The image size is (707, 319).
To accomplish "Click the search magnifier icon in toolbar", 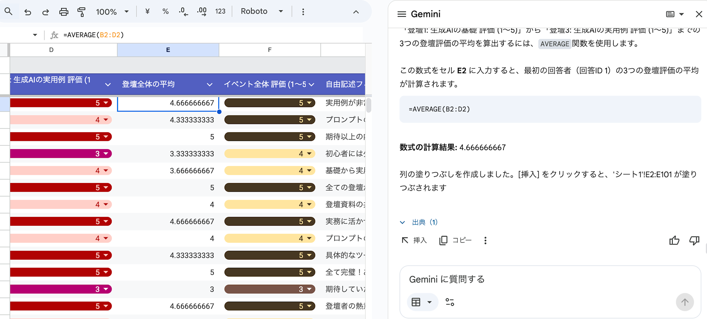I will point(8,12).
